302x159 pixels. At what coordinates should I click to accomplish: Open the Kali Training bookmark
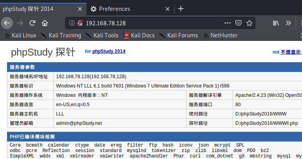tap(61, 35)
